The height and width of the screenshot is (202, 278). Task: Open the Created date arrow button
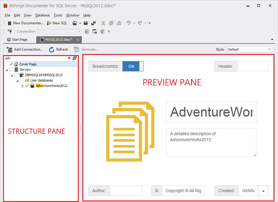(263, 191)
